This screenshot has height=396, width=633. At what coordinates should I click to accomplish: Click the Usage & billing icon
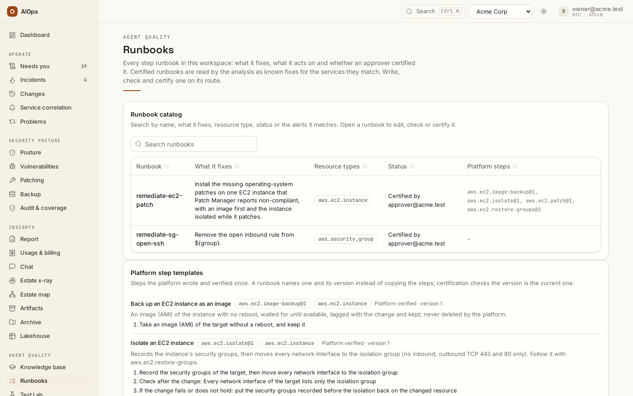(x=12, y=253)
